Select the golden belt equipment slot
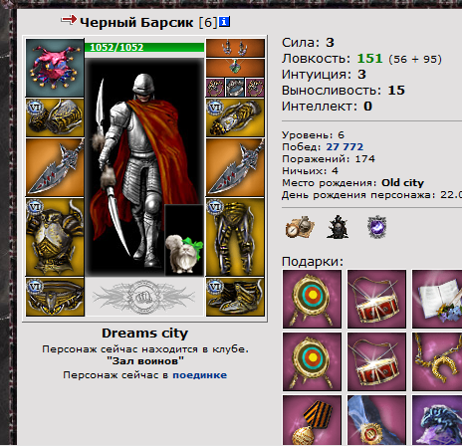The image size is (462, 446). pos(55,297)
